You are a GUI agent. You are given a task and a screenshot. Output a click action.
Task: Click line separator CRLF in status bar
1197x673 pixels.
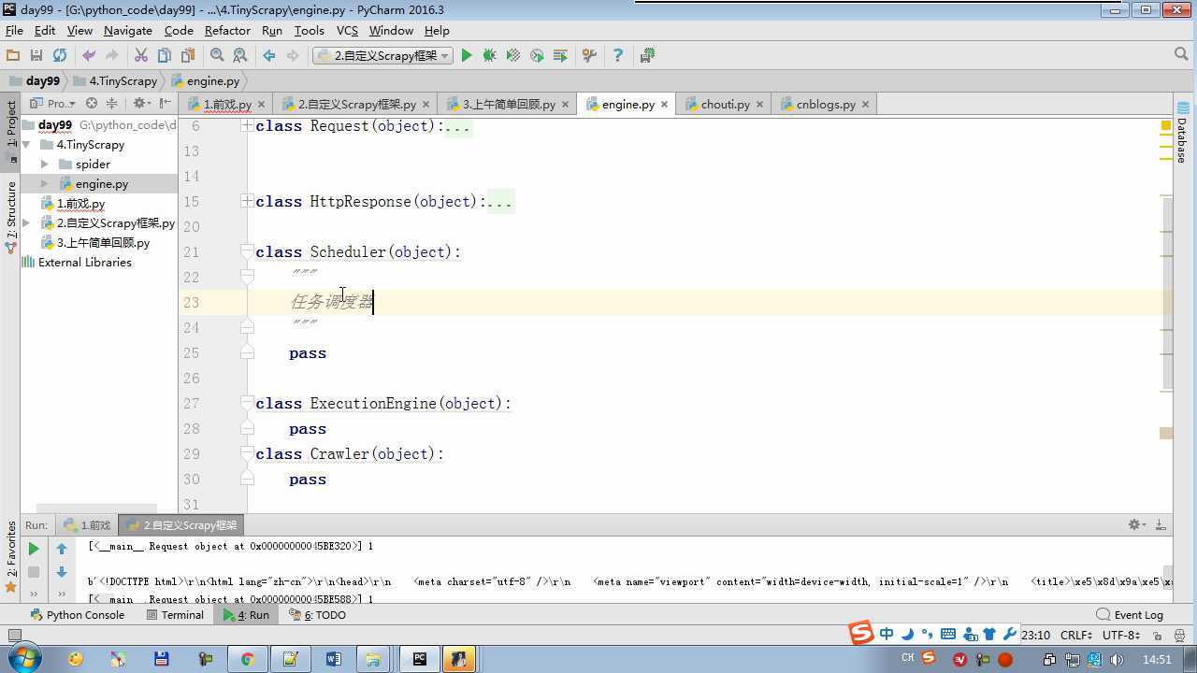coord(1076,635)
